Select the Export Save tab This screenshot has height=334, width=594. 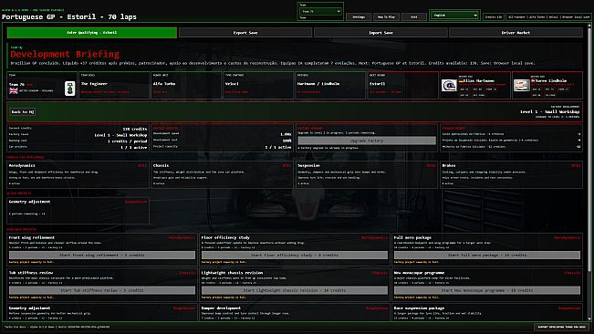tap(245, 33)
